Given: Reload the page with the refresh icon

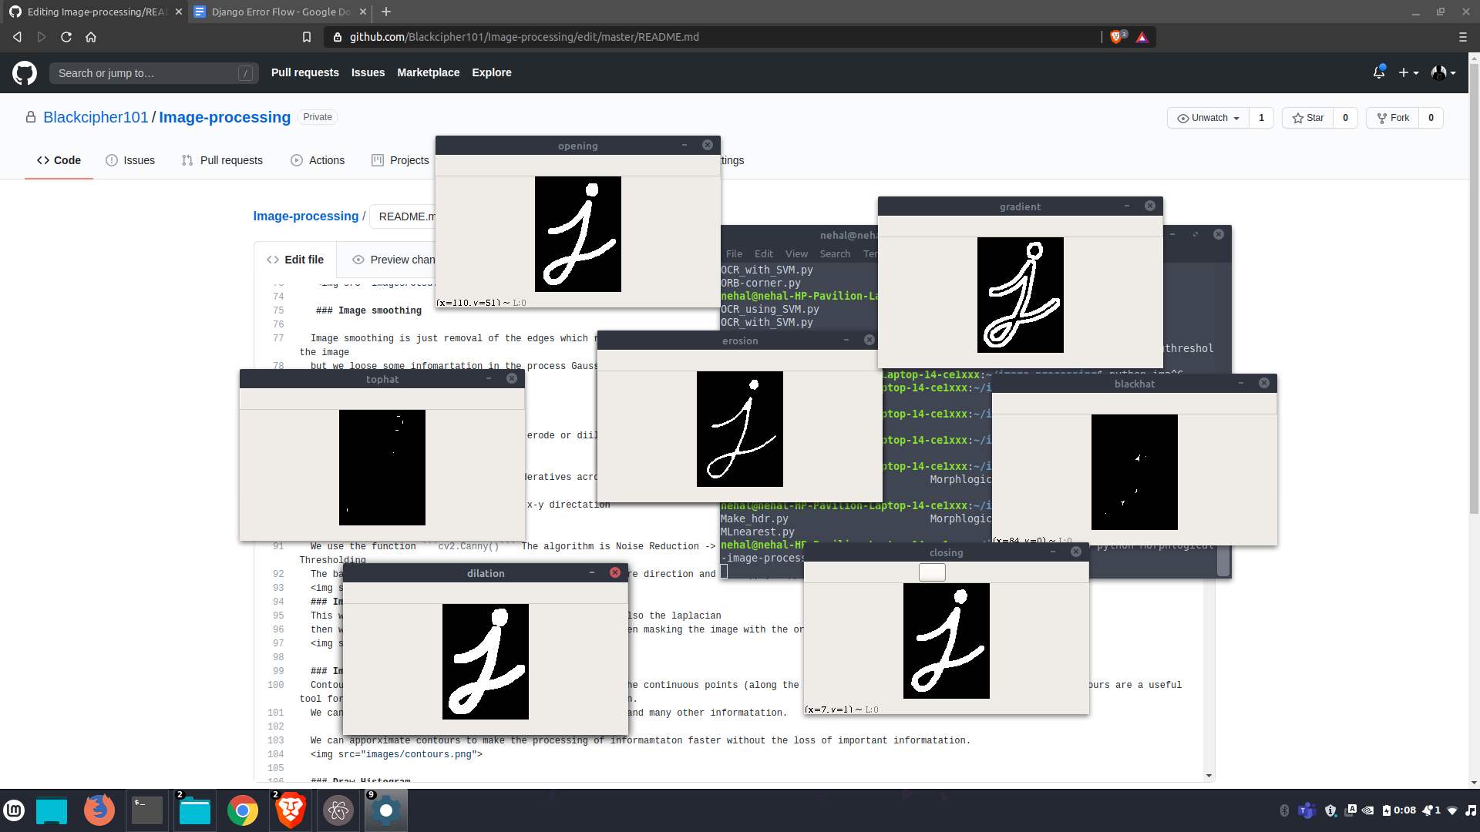Looking at the screenshot, I should 66,37.
